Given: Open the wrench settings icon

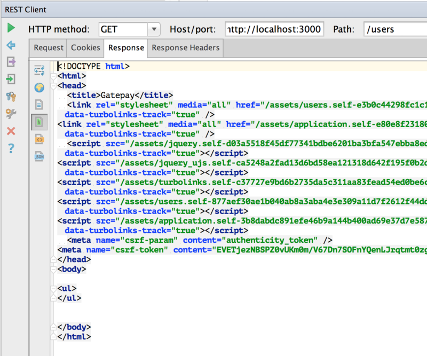Looking at the screenshot, I should [11, 114].
